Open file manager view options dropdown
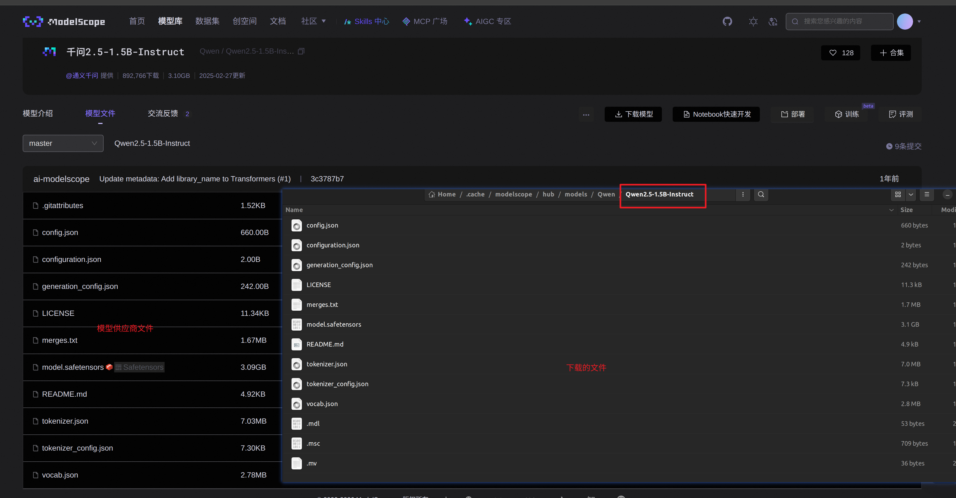The height and width of the screenshot is (498, 956). click(x=911, y=194)
